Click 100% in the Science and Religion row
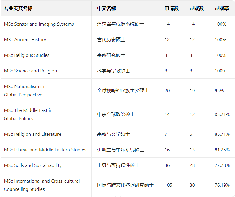The width and height of the screenshot is (235, 197). (220, 71)
